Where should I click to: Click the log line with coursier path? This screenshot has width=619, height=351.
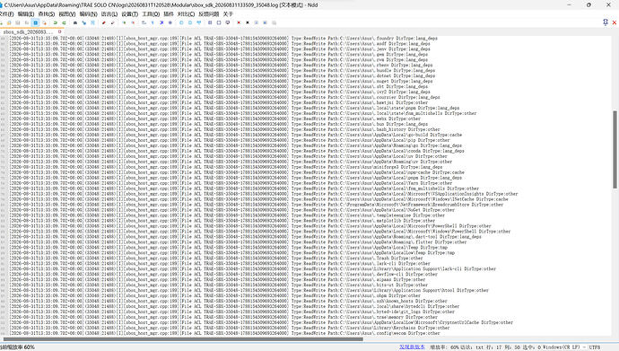224,97
